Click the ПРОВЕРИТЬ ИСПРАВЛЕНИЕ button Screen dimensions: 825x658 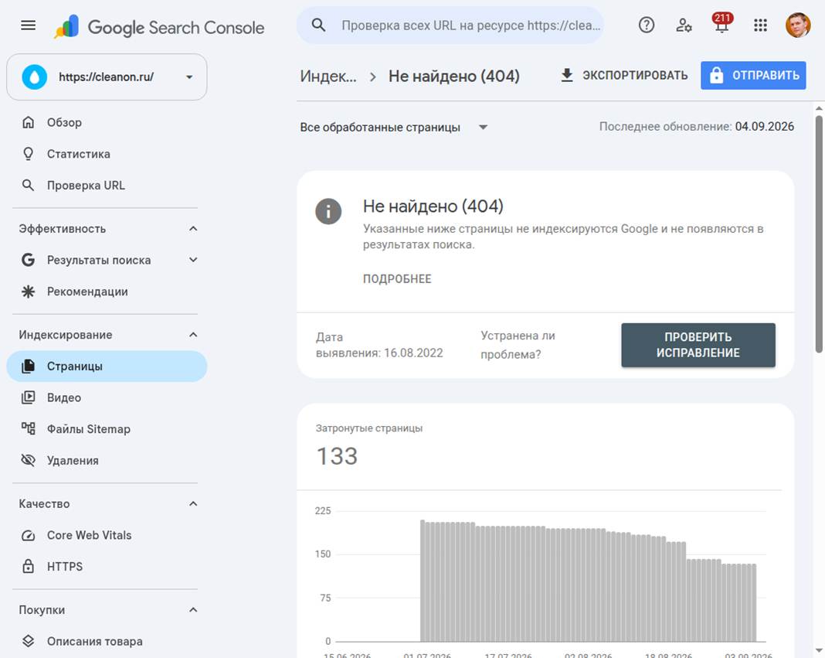[698, 345]
